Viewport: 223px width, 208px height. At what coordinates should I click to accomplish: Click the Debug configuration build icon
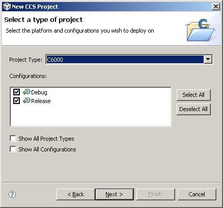tap(26, 92)
